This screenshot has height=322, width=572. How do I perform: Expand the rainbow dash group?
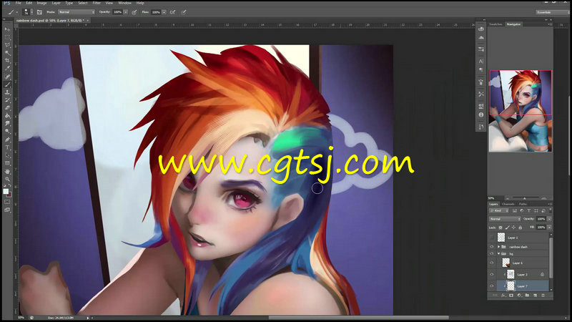(x=498, y=247)
